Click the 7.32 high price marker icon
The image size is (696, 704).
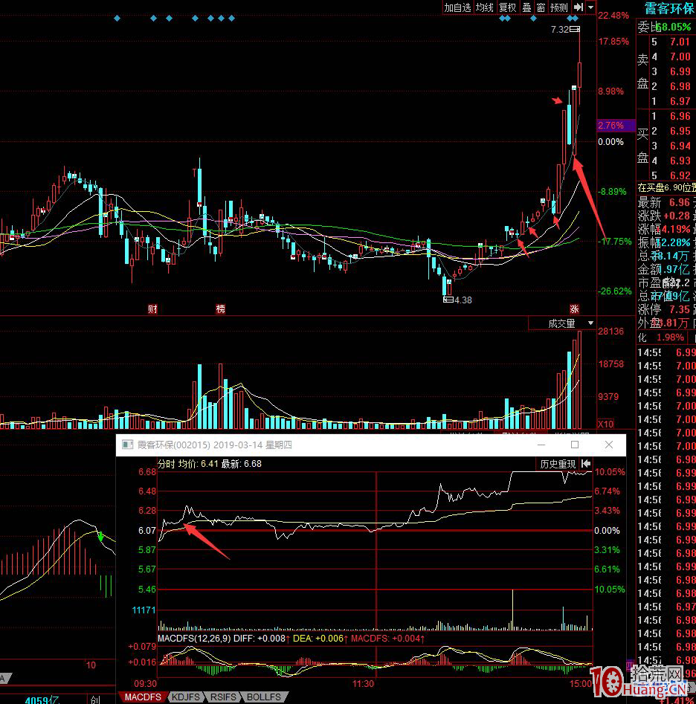coord(574,30)
